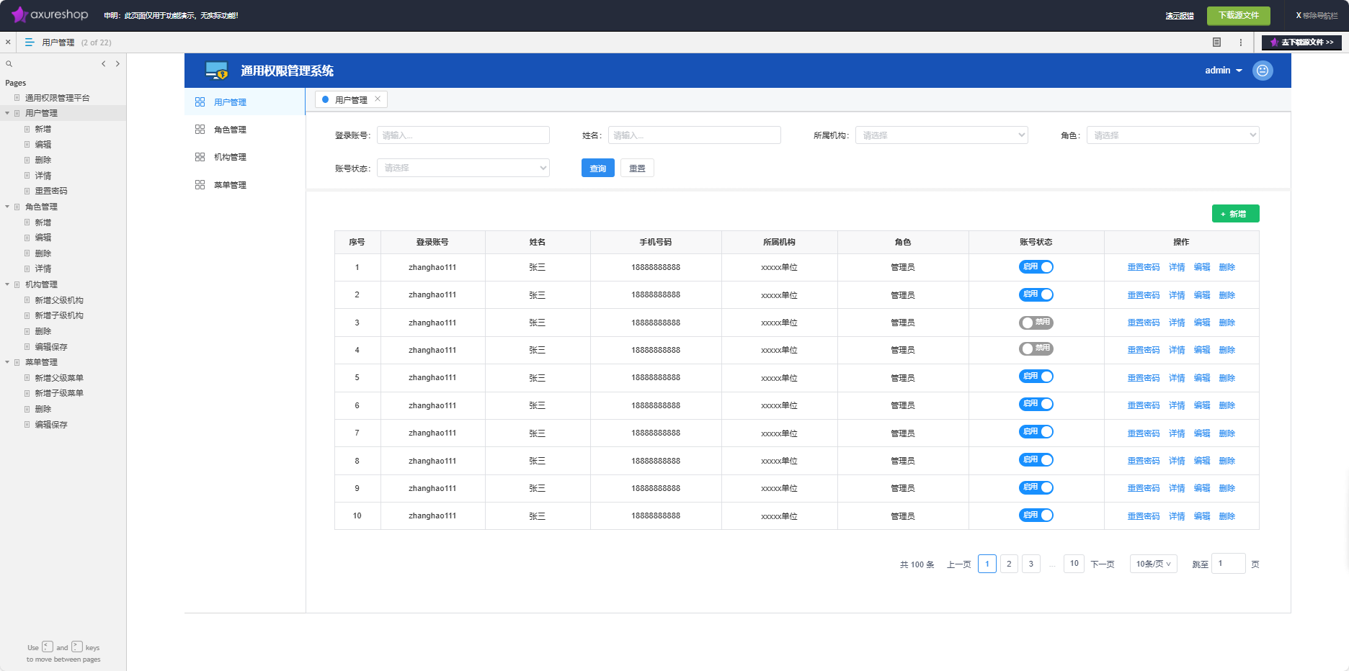
Task: Close the sitemap panel with X icon
Action: [8, 42]
